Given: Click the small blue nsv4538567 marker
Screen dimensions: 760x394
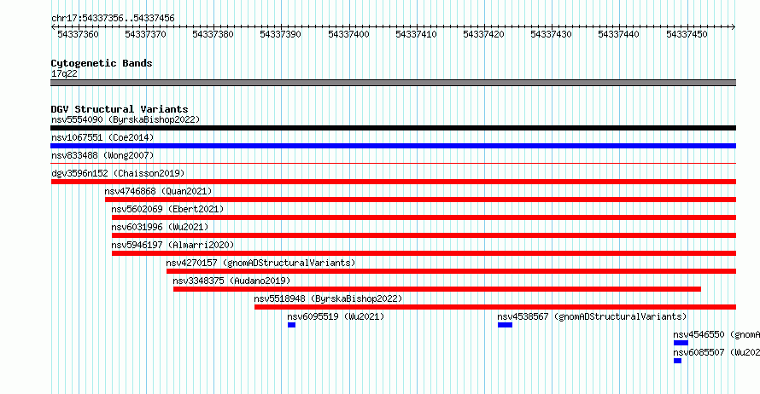Looking at the screenshot, I should (x=505, y=325).
